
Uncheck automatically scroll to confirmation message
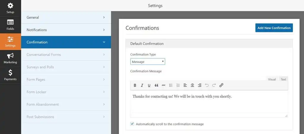[x=132, y=124]
